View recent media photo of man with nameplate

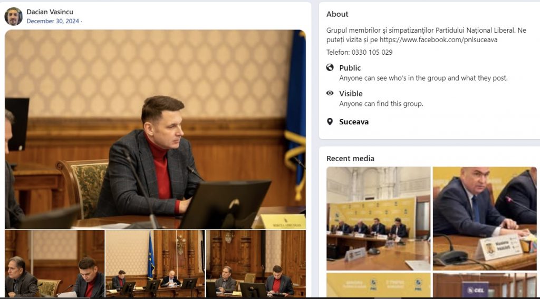click(x=484, y=218)
